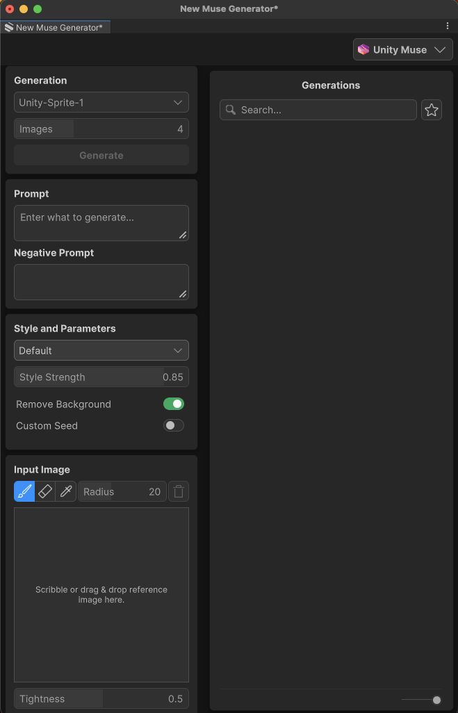Viewport: 458px width, 713px height.
Task: Expand the Default style dropdown
Action: pyautogui.click(x=101, y=350)
